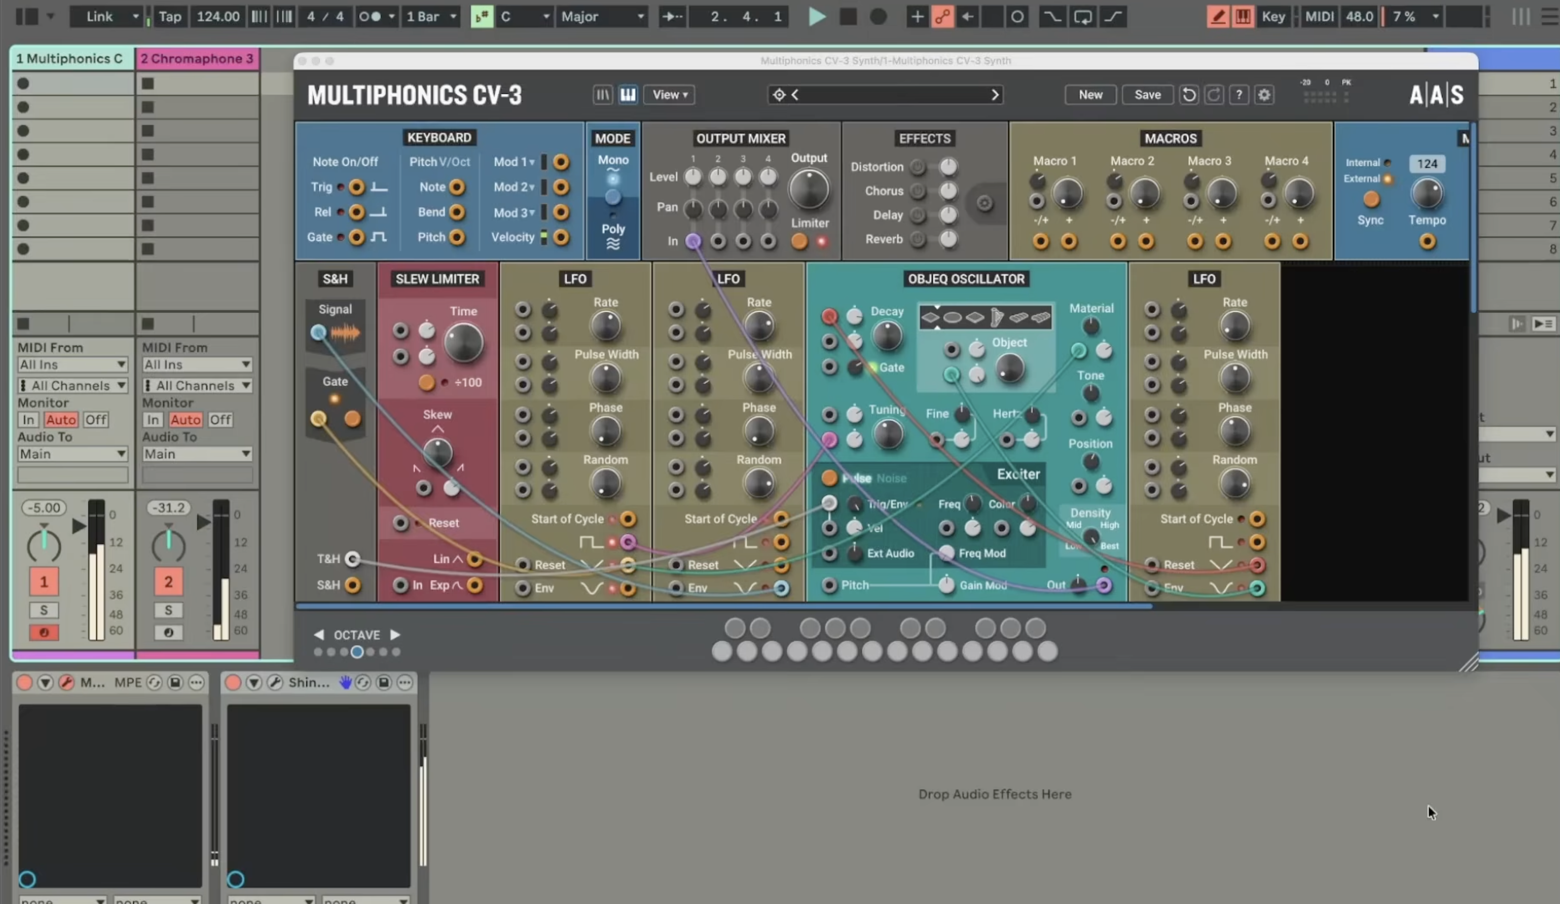Open the View dropdown in Multiphonics
The height and width of the screenshot is (904, 1560).
[669, 95]
